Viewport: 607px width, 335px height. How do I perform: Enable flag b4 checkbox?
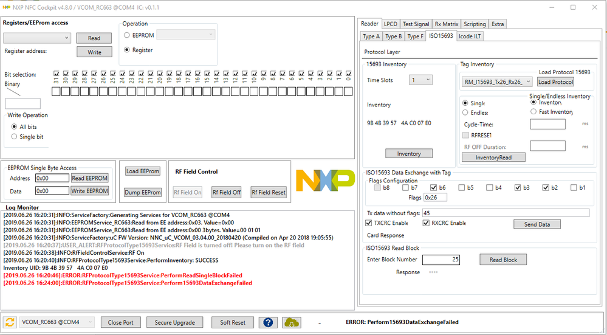click(x=490, y=188)
